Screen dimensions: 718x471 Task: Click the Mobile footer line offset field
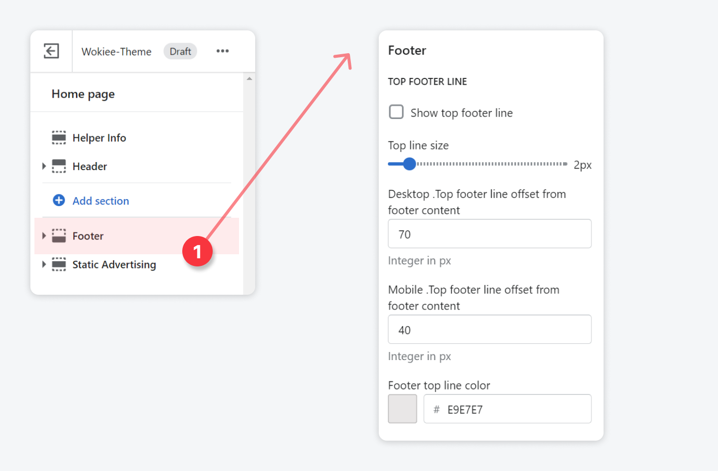point(489,330)
